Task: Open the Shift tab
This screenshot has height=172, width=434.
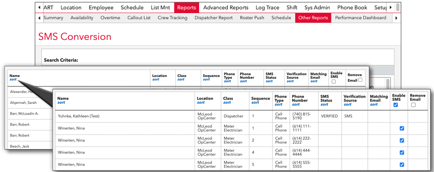Action: click(x=292, y=7)
